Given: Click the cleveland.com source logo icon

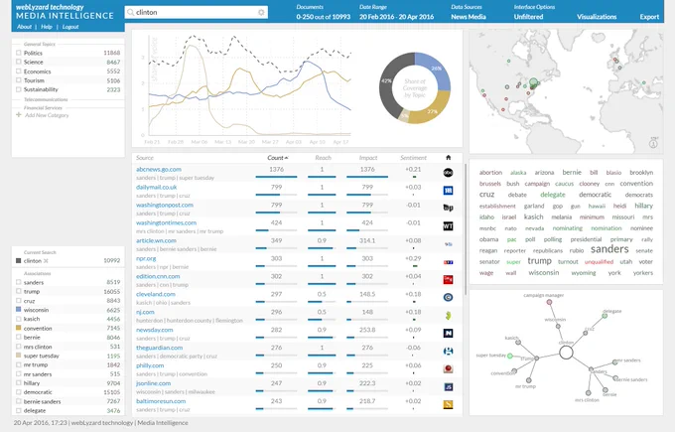Looking at the screenshot, I should click(x=448, y=297).
